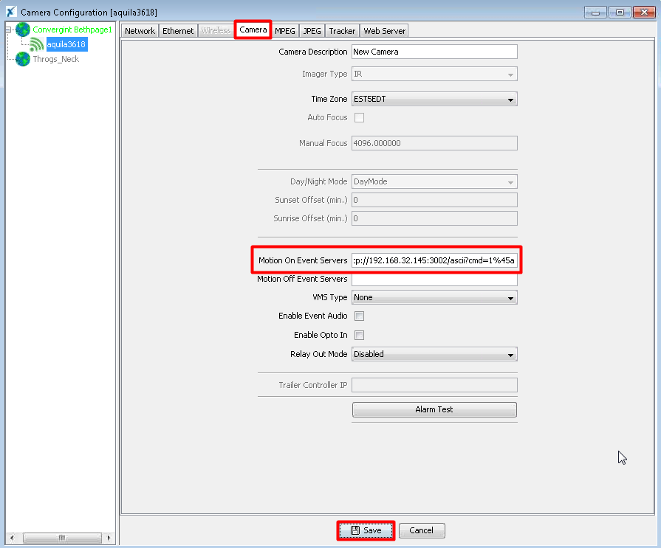
Task: Select the aquila3618 tree node
Action: [x=66, y=44]
